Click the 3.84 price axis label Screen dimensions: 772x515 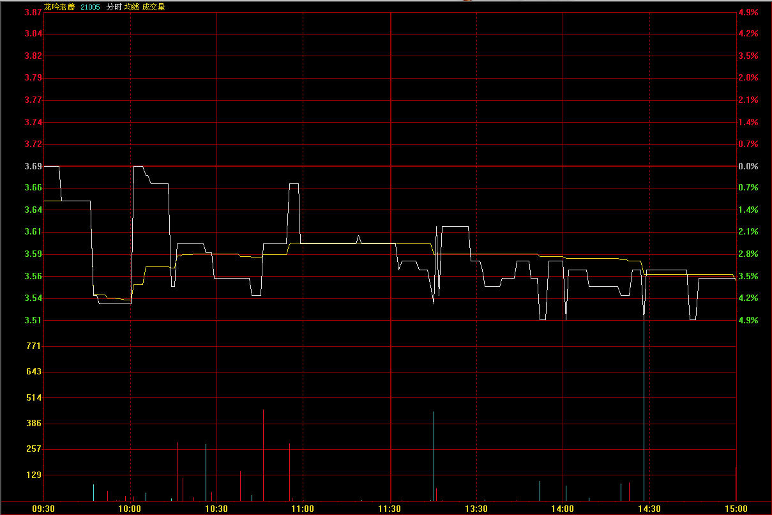coord(33,33)
